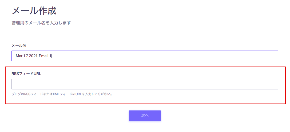Proceed to next step with 次へ
290x132 pixels.
[x=145, y=115]
